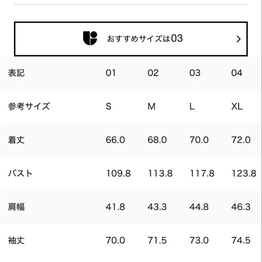
Task: Open the recommended size 03 banner
Action: tap(131, 38)
